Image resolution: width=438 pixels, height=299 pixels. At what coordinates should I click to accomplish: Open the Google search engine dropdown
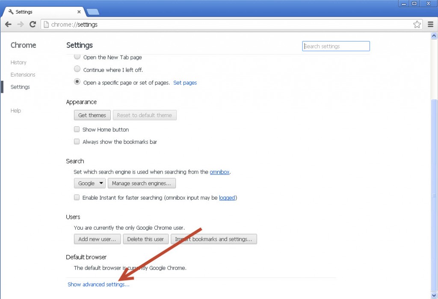89,183
